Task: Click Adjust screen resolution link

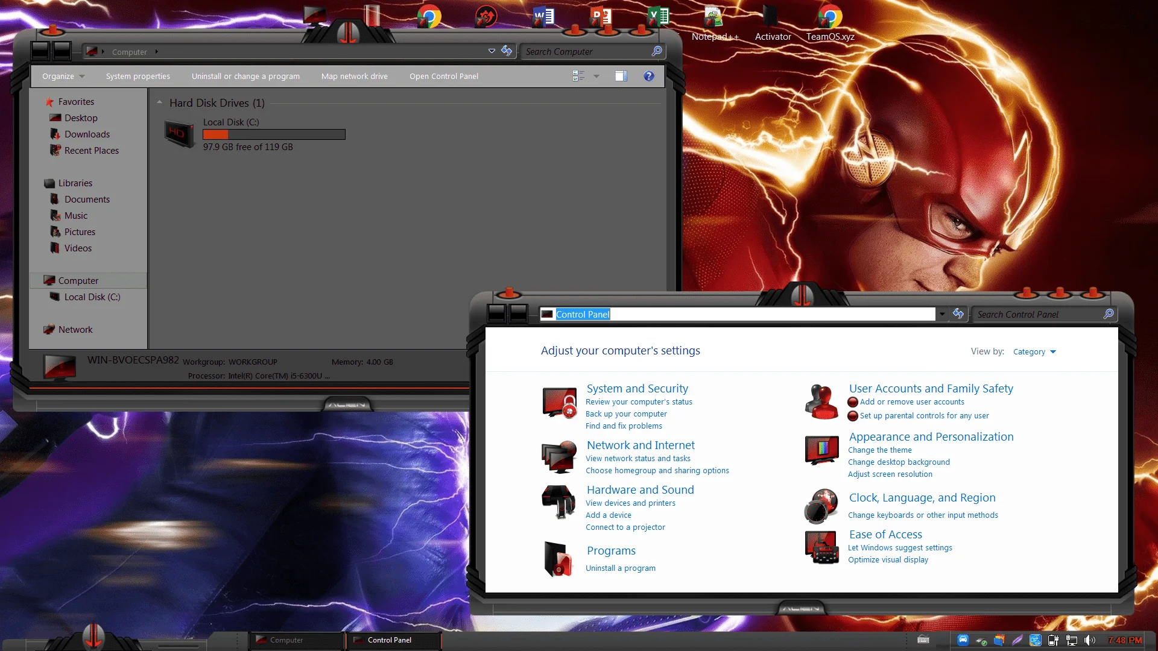Action: pos(890,474)
